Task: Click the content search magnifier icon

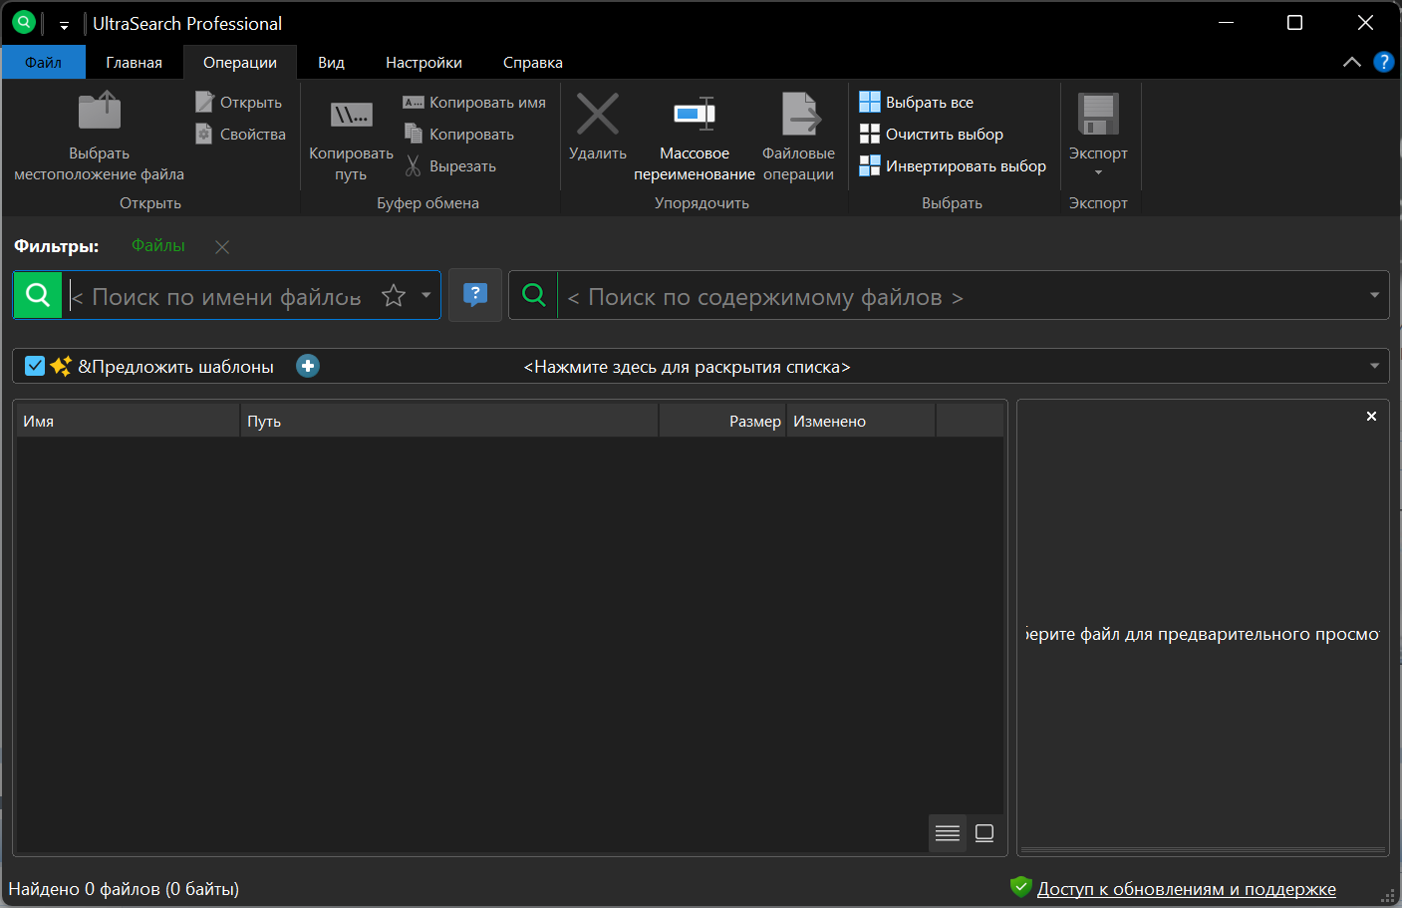Action: (x=534, y=295)
